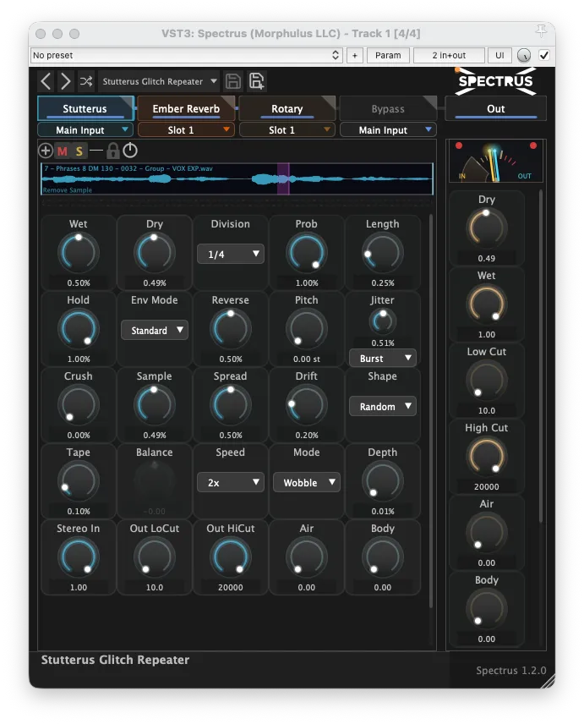Toggle the yellow S solo button
584x724 pixels.
(x=79, y=151)
